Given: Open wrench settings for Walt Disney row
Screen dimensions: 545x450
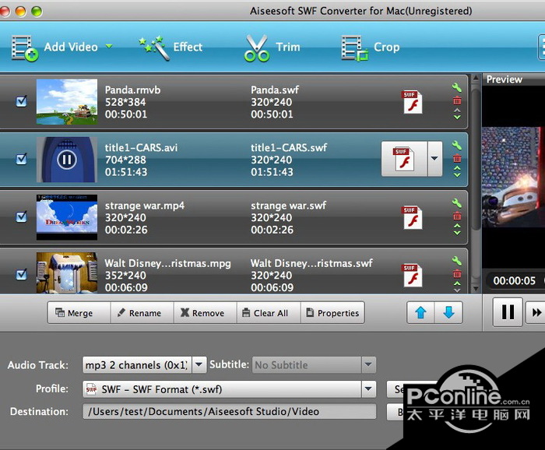Looking at the screenshot, I should (x=457, y=261).
